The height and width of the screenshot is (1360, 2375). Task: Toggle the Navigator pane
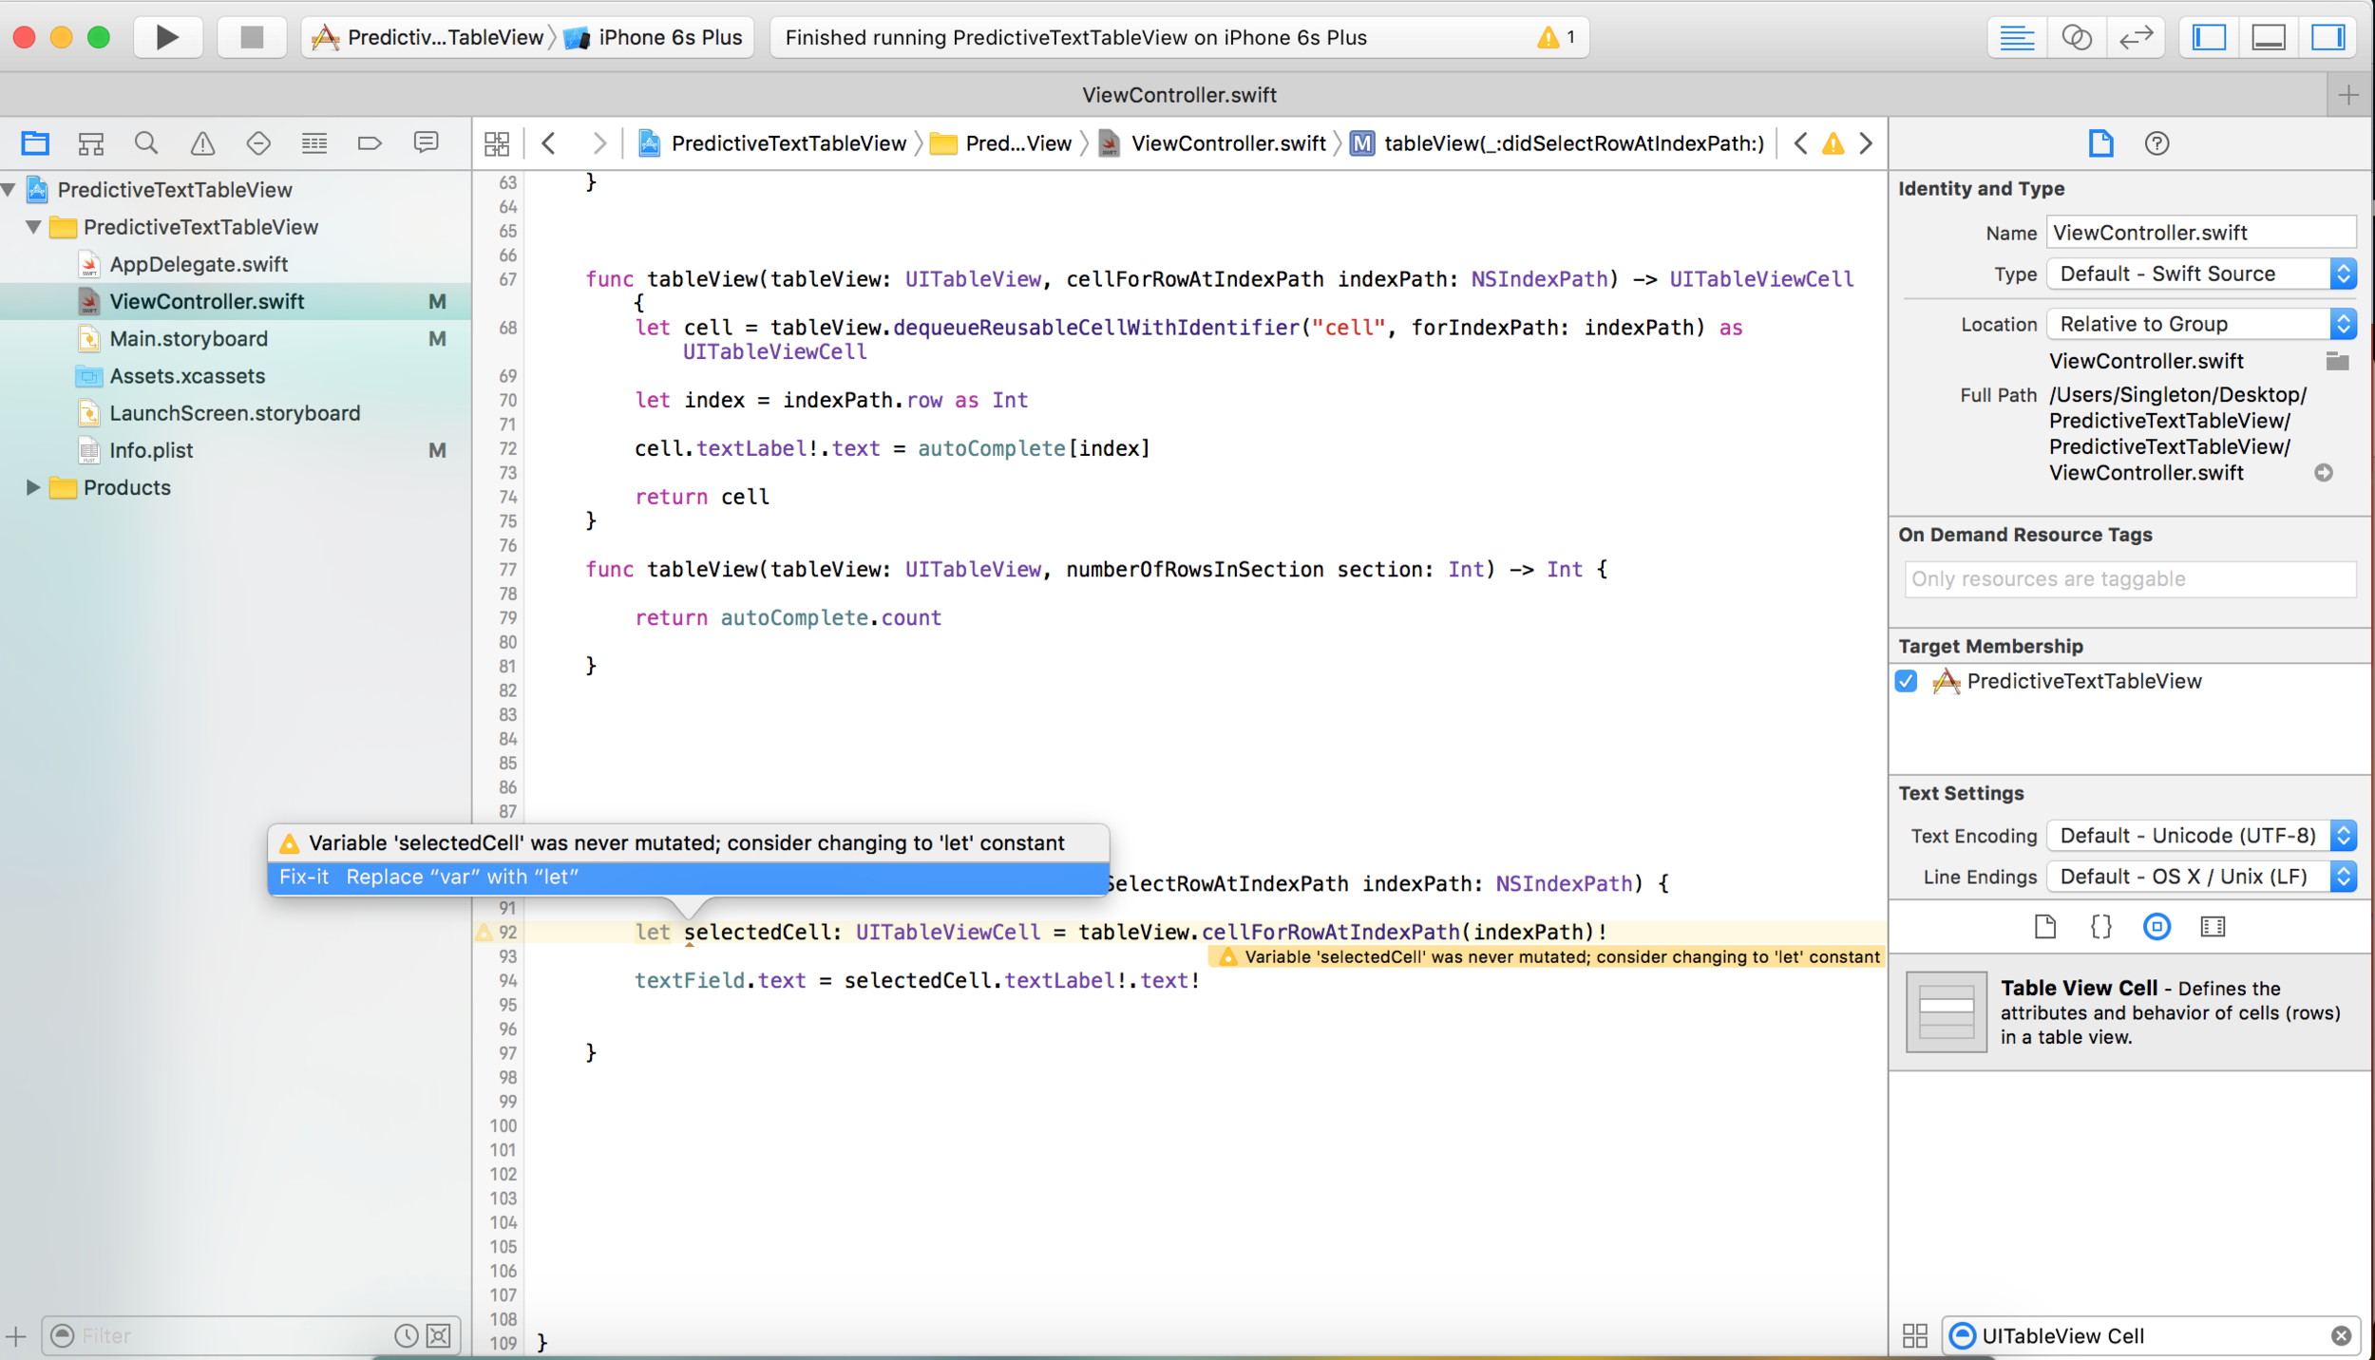pos(2209,37)
